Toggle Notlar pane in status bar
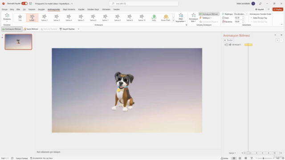 [224, 158]
